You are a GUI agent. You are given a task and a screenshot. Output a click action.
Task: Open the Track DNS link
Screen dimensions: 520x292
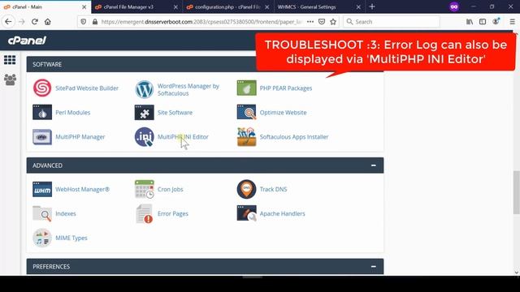click(273, 189)
